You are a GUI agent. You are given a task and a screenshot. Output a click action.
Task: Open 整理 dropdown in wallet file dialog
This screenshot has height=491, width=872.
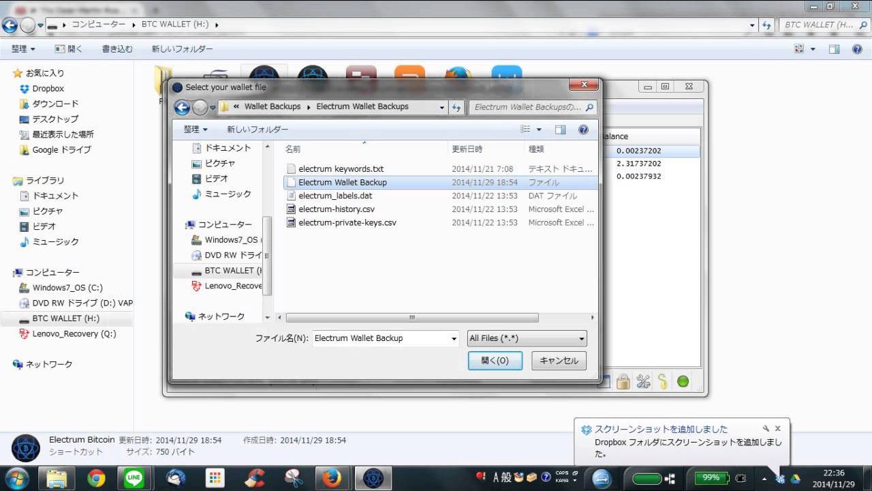point(196,130)
